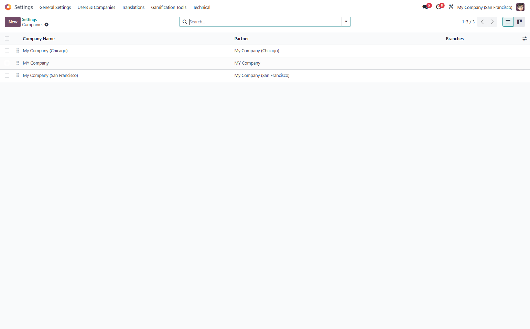Go to next page of records
530x329 pixels.
[492, 22]
